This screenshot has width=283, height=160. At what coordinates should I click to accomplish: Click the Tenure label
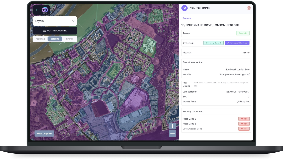tap(186, 33)
